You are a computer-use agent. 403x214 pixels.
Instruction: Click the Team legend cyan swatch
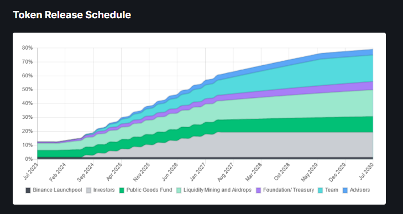click(320, 190)
